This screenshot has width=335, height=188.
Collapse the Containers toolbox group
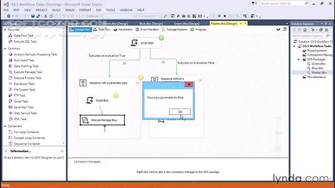[5, 126]
